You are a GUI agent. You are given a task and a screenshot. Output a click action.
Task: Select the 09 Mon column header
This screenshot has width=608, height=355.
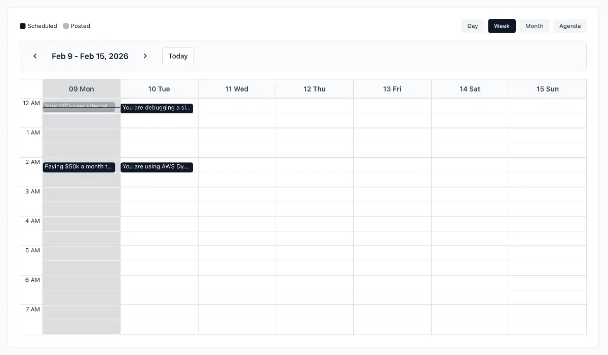click(x=82, y=89)
